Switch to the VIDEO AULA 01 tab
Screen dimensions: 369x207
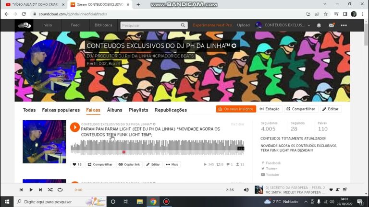tap(35, 4)
